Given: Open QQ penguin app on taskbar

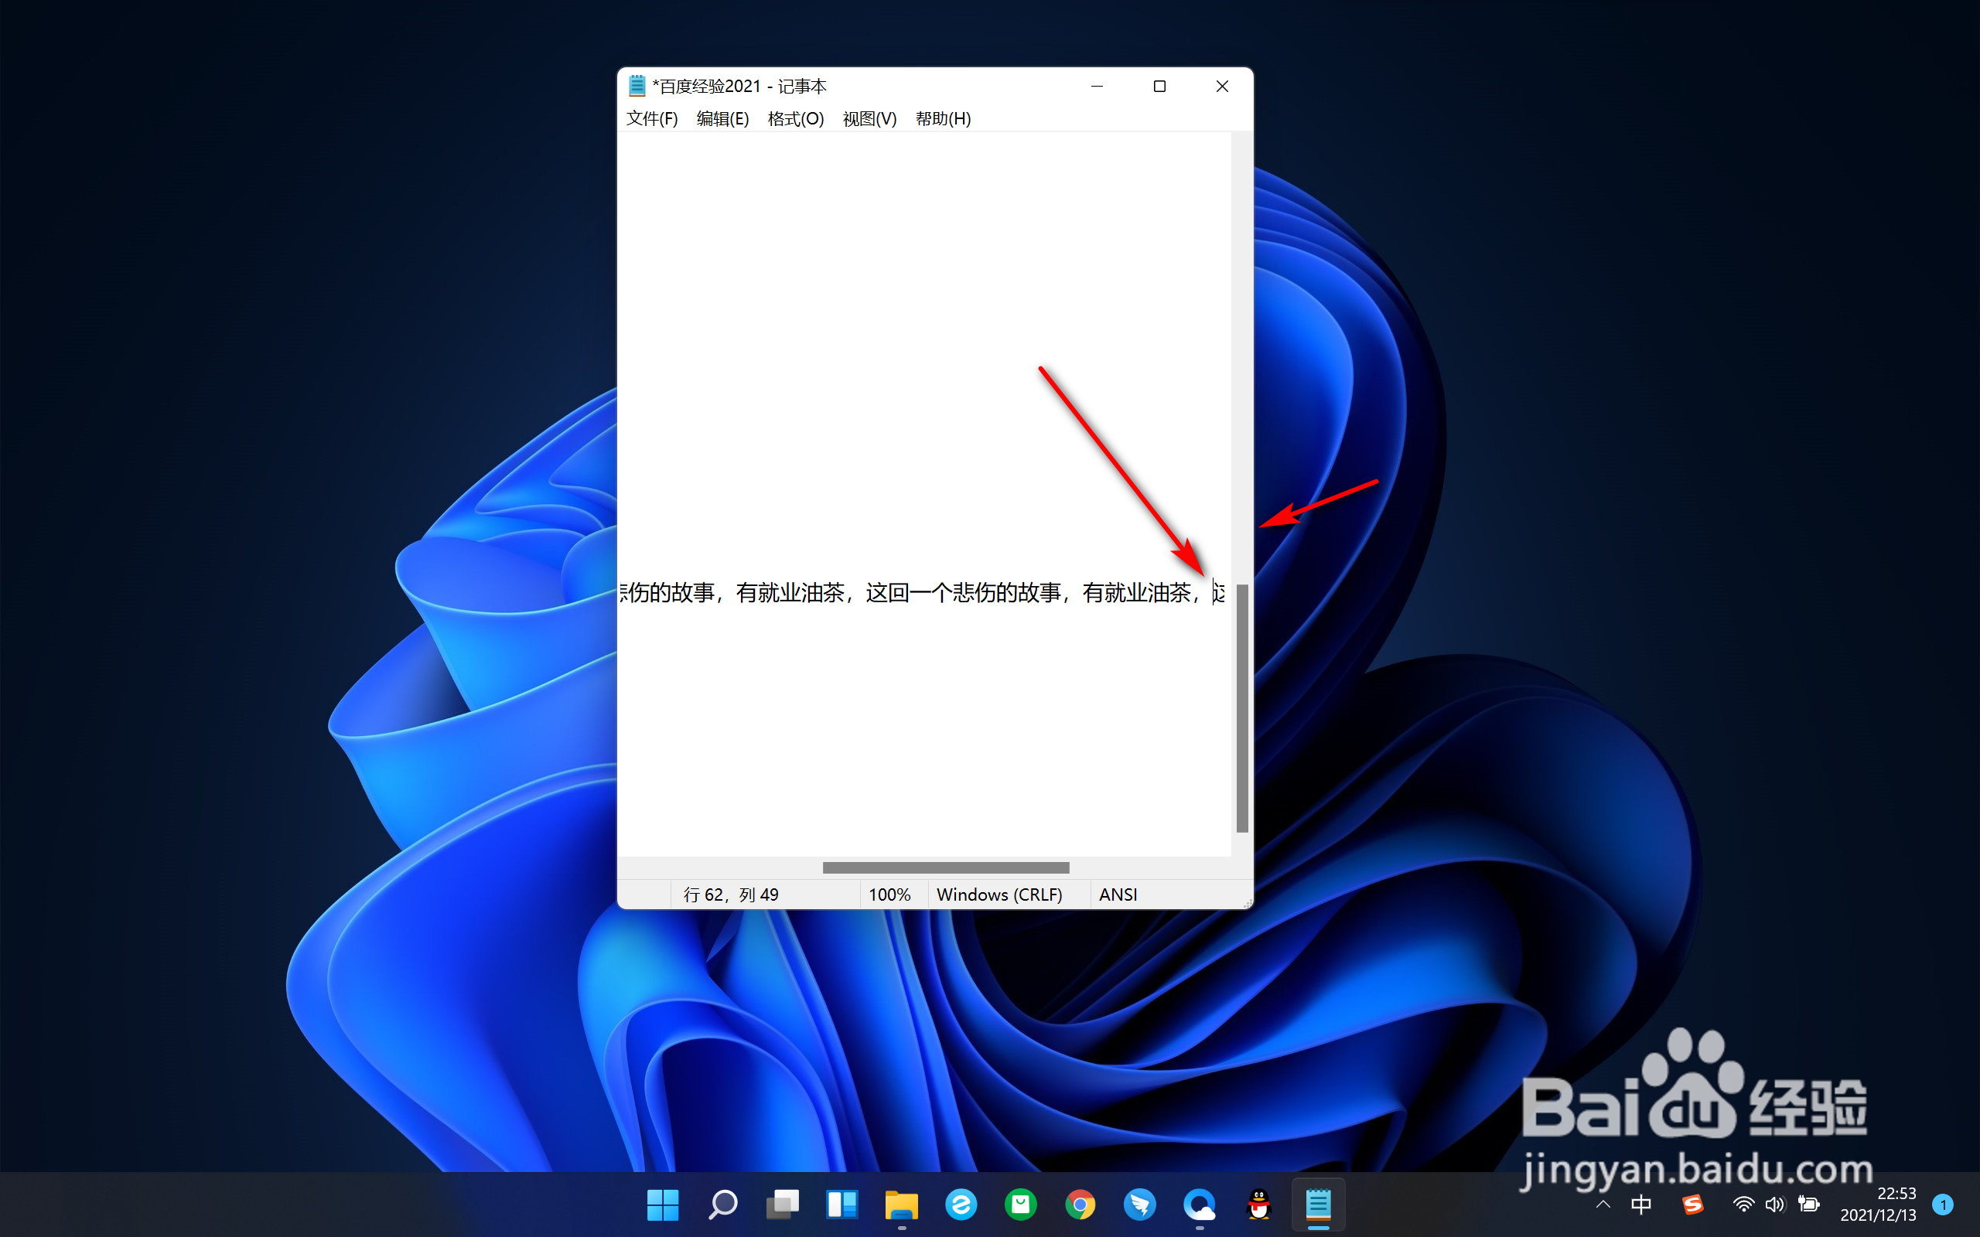Looking at the screenshot, I should tap(1258, 1205).
